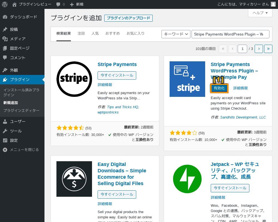Open プラグインエディター submenu item
278x222 pixels.
pos(21,110)
